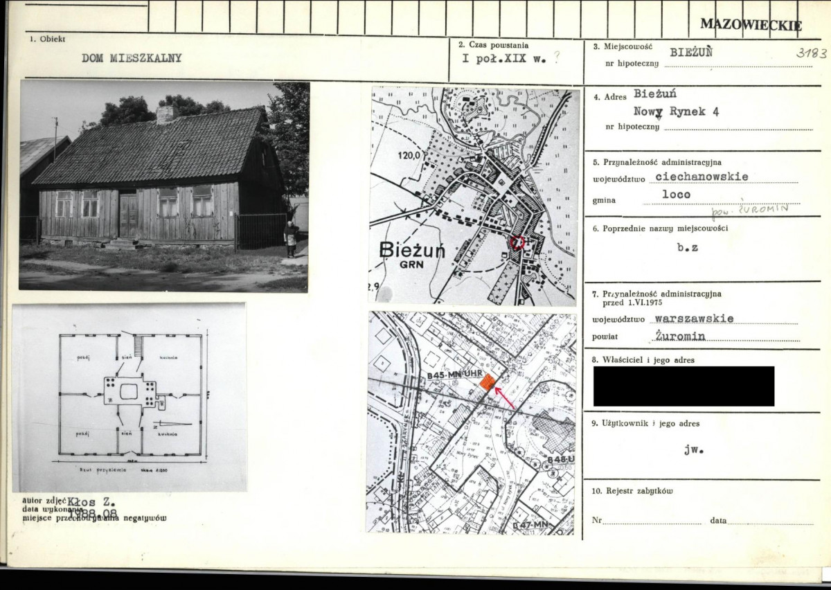Click the text 'DOM MIESZKALNY'

132,58
